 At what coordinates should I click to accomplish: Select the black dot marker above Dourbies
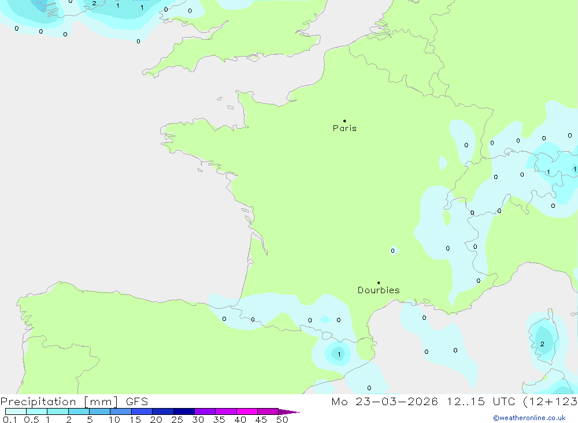pos(379,283)
